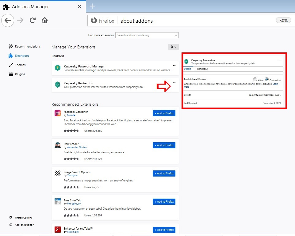
Task: Add Tree Style Tab to Firefox
Action: coord(164,202)
